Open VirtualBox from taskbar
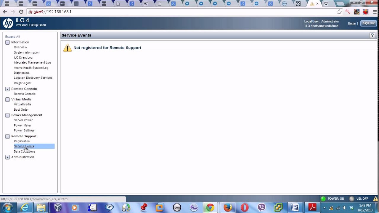This screenshot has width=379, height=213. point(58,207)
